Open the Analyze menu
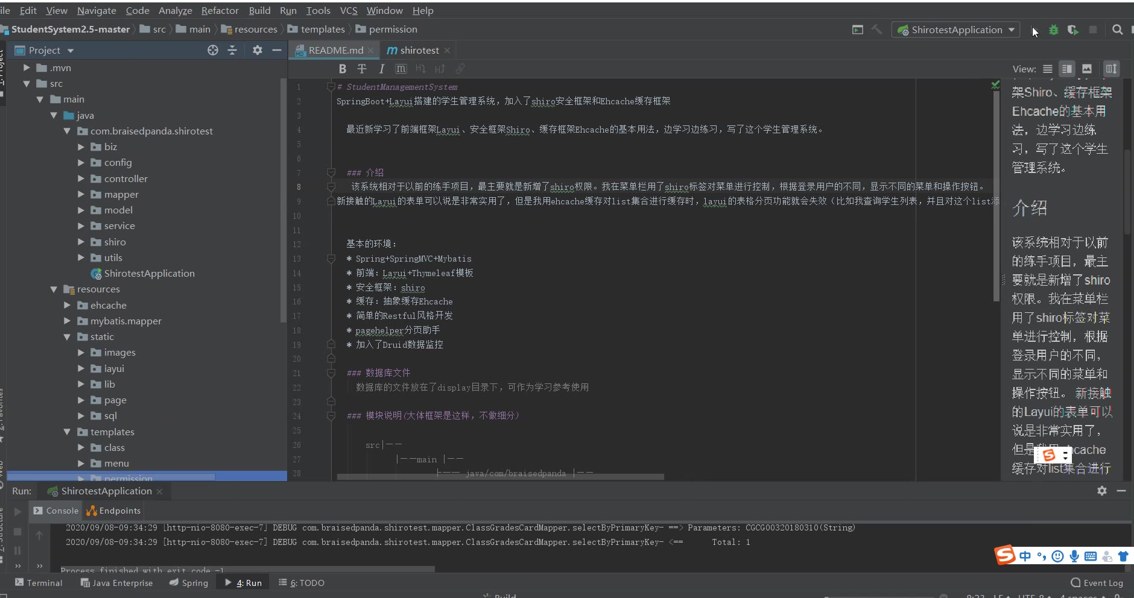 point(175,10)
